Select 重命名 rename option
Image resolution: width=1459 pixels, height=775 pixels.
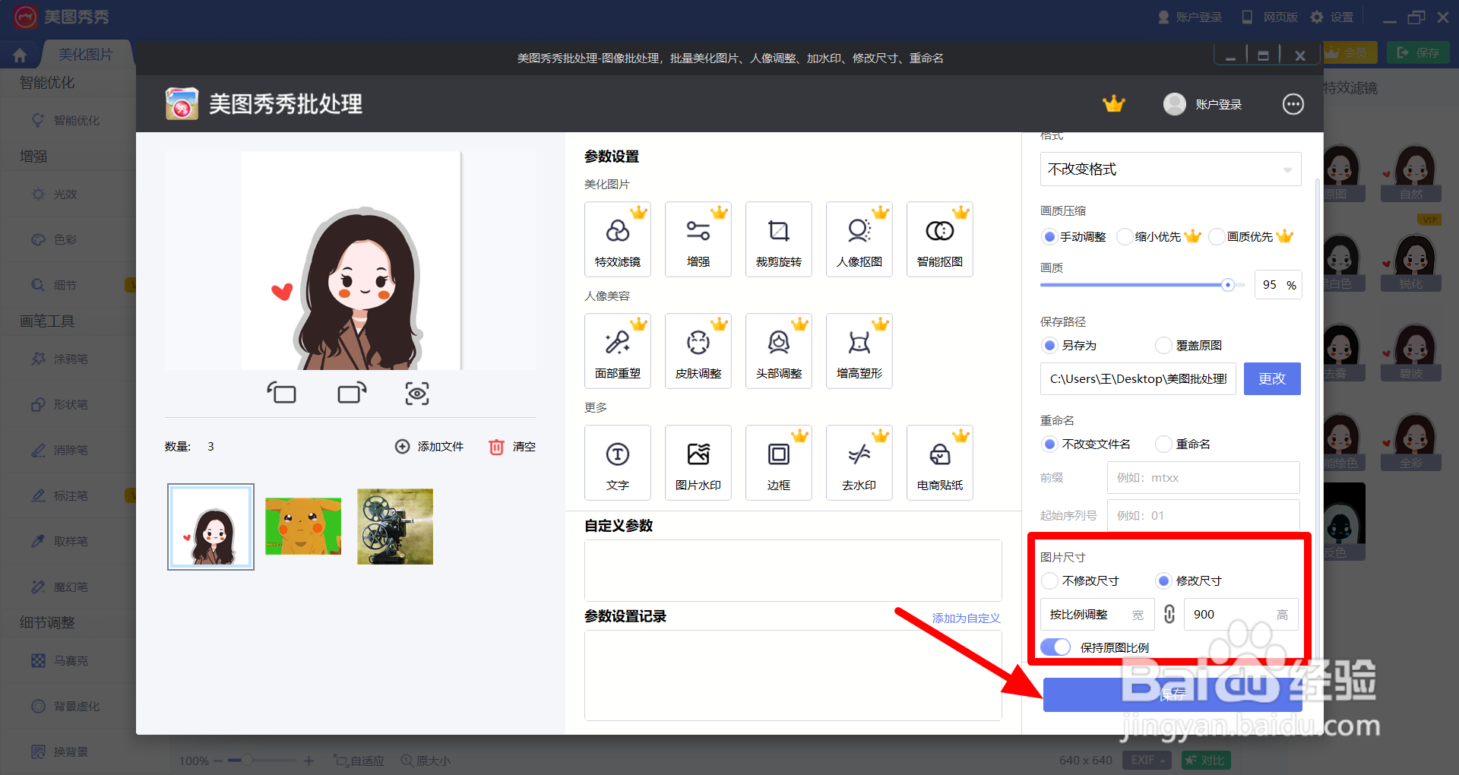point(1183,444)
